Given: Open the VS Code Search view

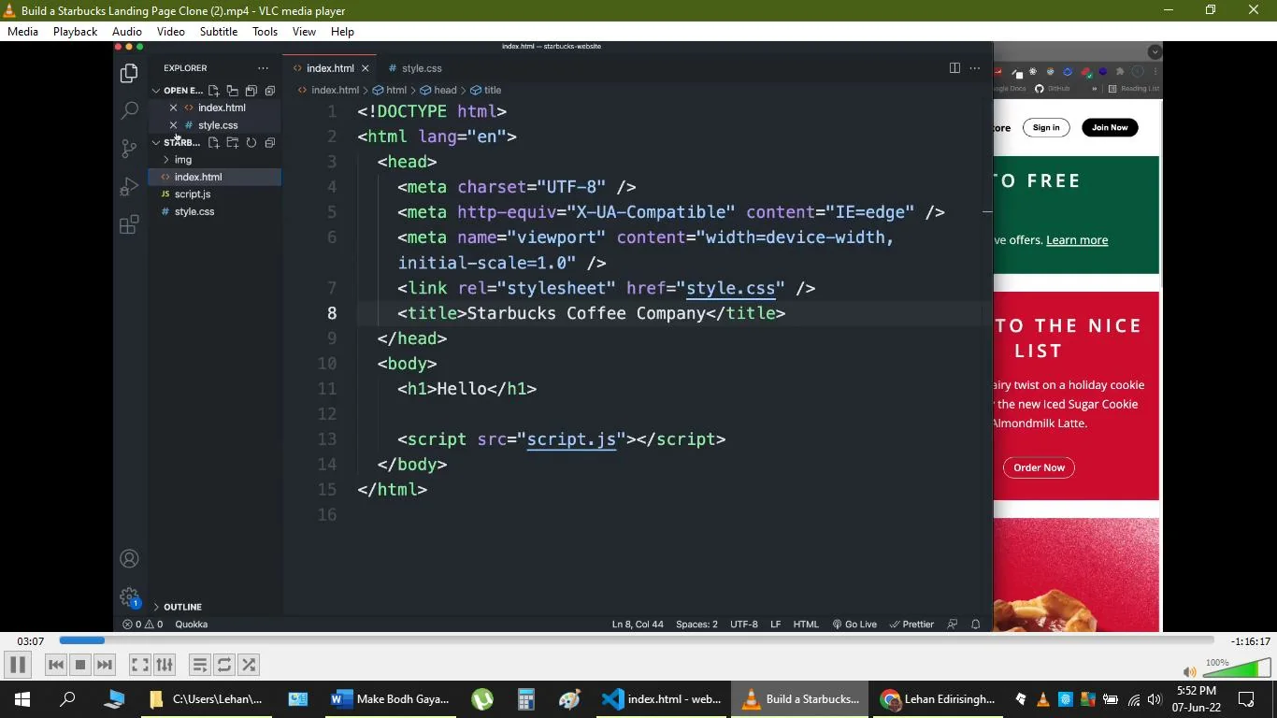Looking at the screenshot, I should pos(130,110).
